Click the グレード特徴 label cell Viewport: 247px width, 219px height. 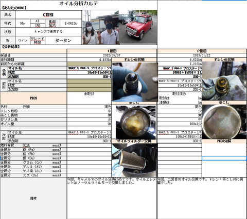coord(38,41)
